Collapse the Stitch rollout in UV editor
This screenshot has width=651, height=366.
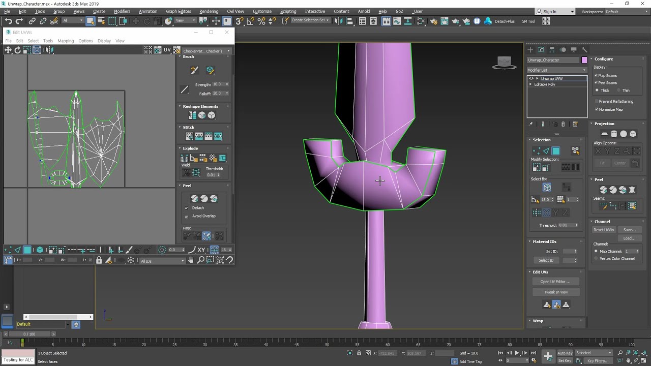click(x=189, y=127)
